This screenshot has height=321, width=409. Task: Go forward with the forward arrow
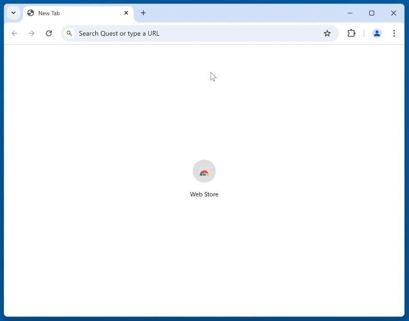click(32, 33)
